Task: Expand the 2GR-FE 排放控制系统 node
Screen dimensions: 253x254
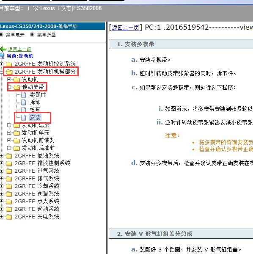Action: [1, 163]
